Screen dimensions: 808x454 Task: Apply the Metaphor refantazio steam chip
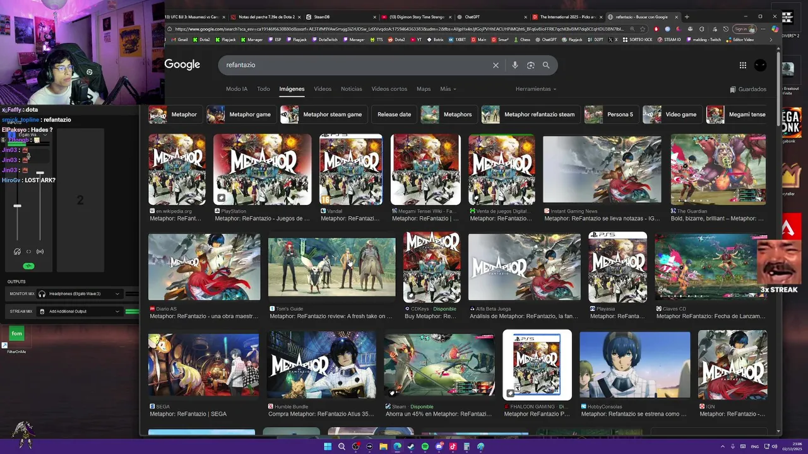[x=530, y=114]
